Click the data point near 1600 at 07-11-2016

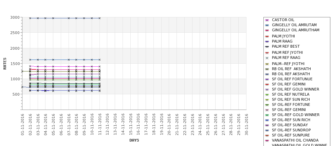click(x=69, y=60)
